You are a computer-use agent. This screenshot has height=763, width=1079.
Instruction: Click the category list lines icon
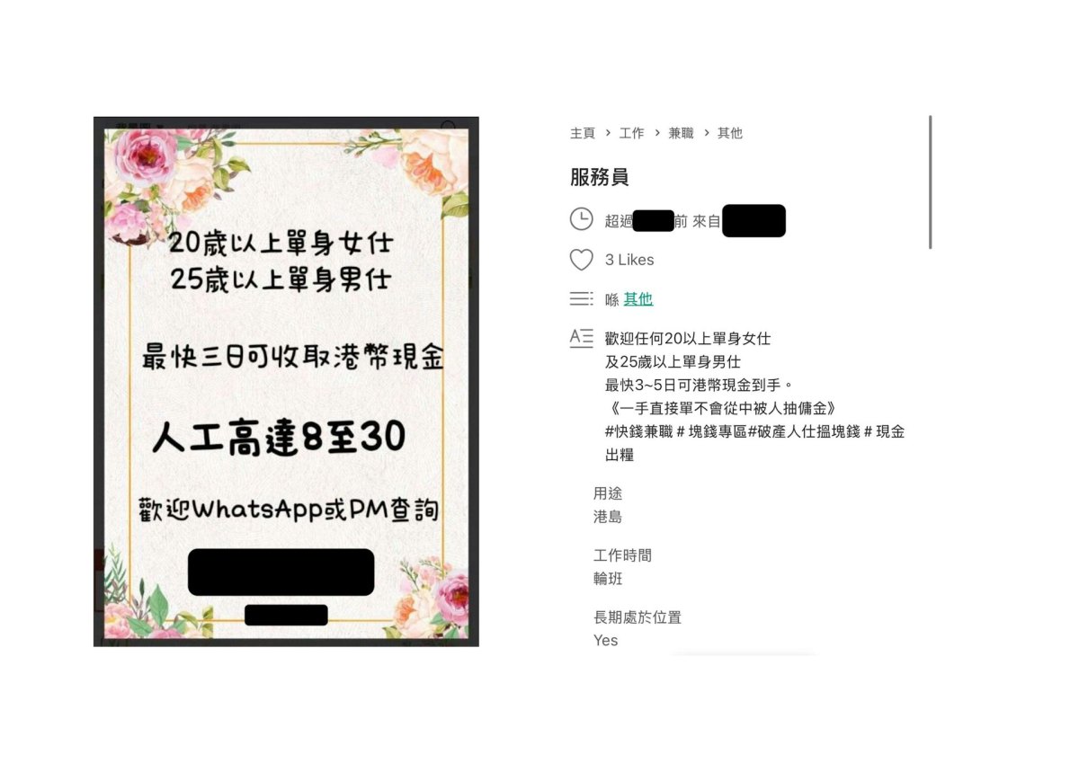(x=582, y=298)
